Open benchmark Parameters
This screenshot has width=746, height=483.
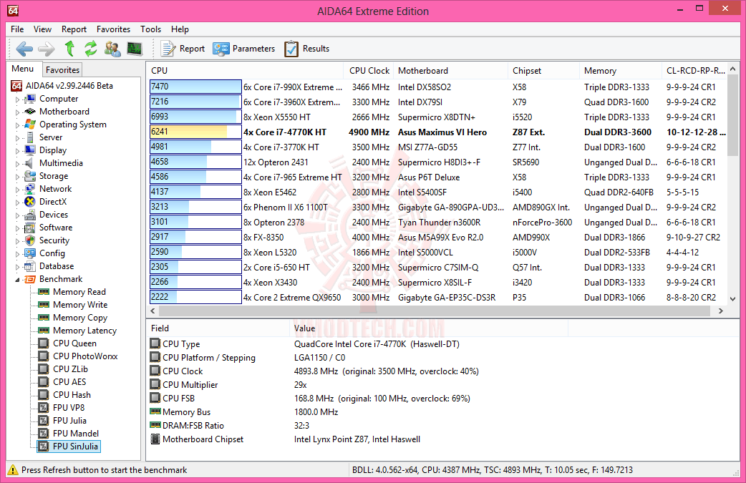(x=243, y=49)
